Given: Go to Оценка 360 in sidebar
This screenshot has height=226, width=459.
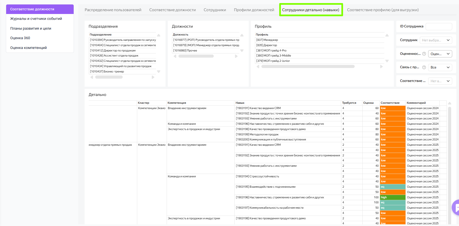Looking at the screenshot, I should 20,38.
